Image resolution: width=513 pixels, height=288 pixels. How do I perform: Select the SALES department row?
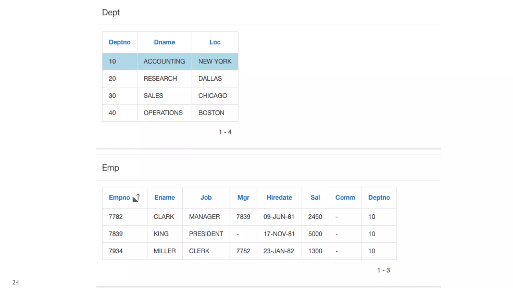click(x=153, y=96)
